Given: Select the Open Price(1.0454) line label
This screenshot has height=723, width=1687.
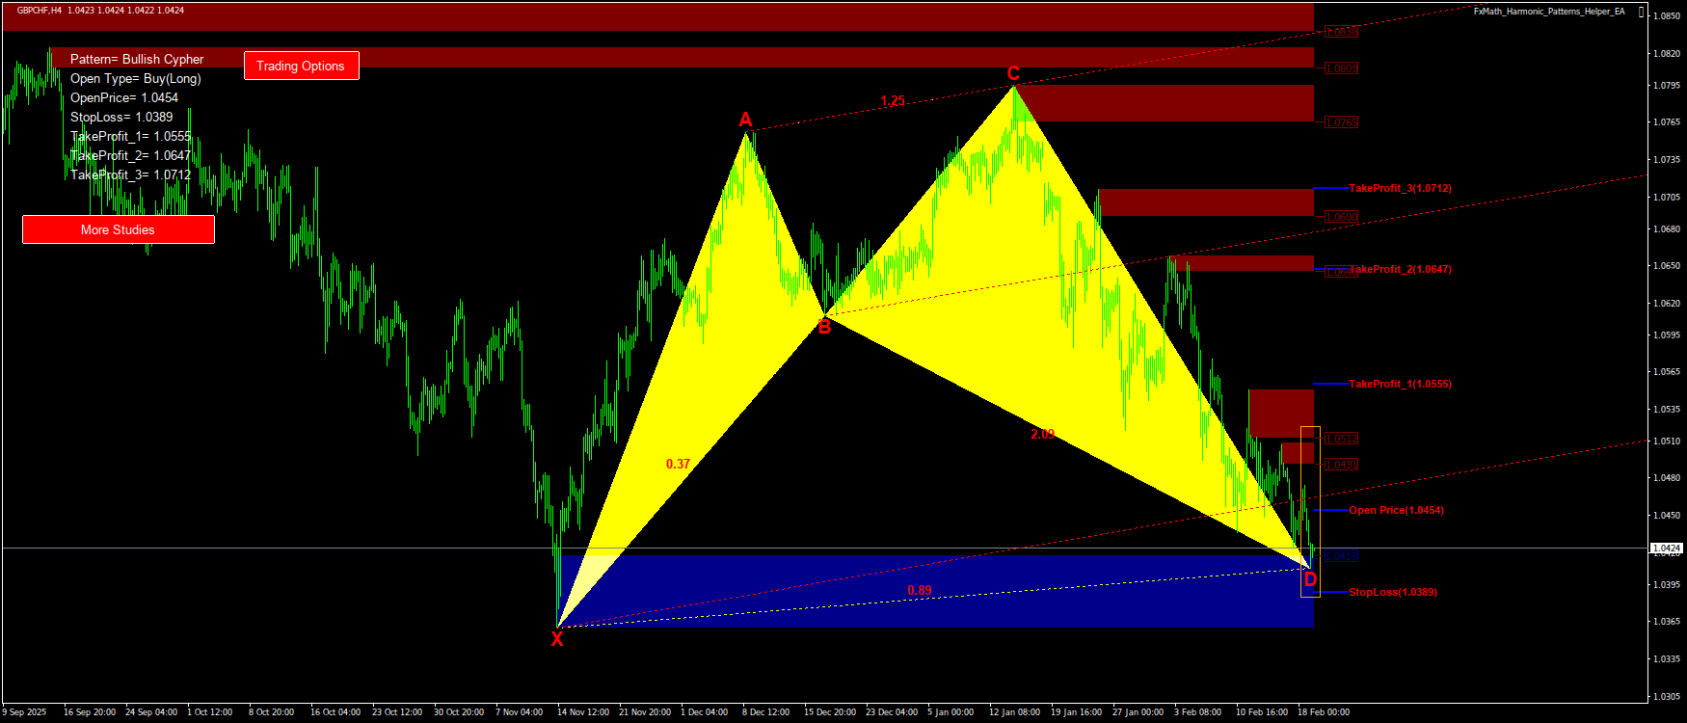Looking at the screenshot, I should [1396, 510].
